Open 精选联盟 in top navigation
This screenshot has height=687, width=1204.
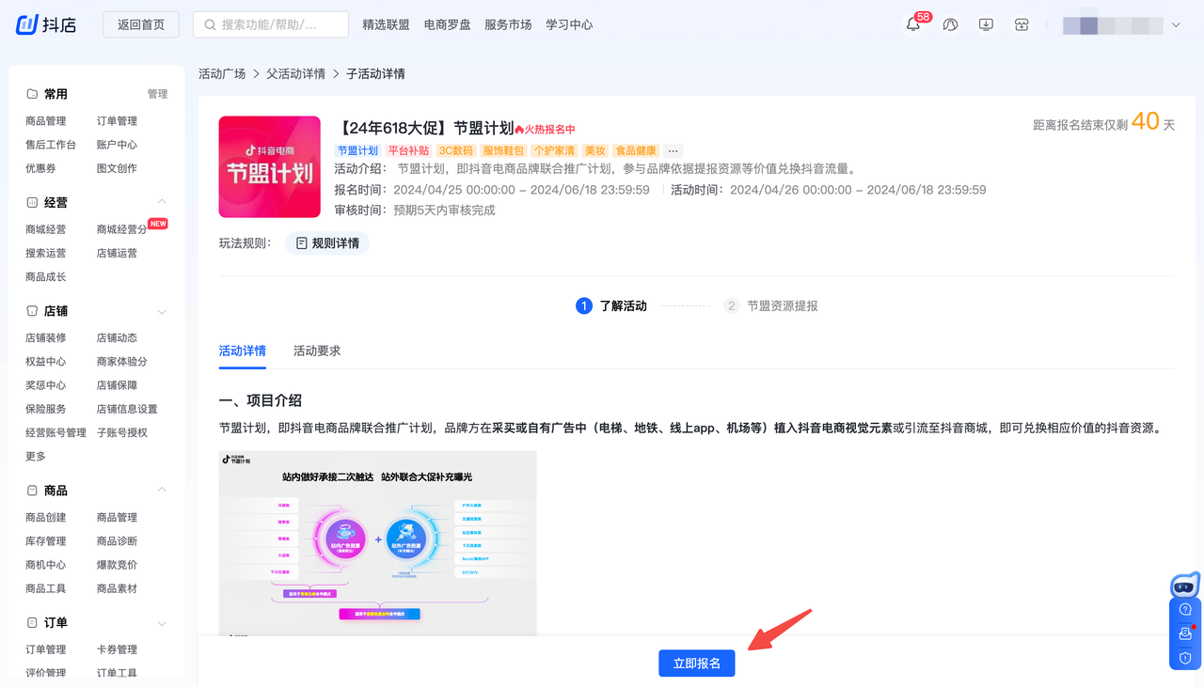(386, 24)
